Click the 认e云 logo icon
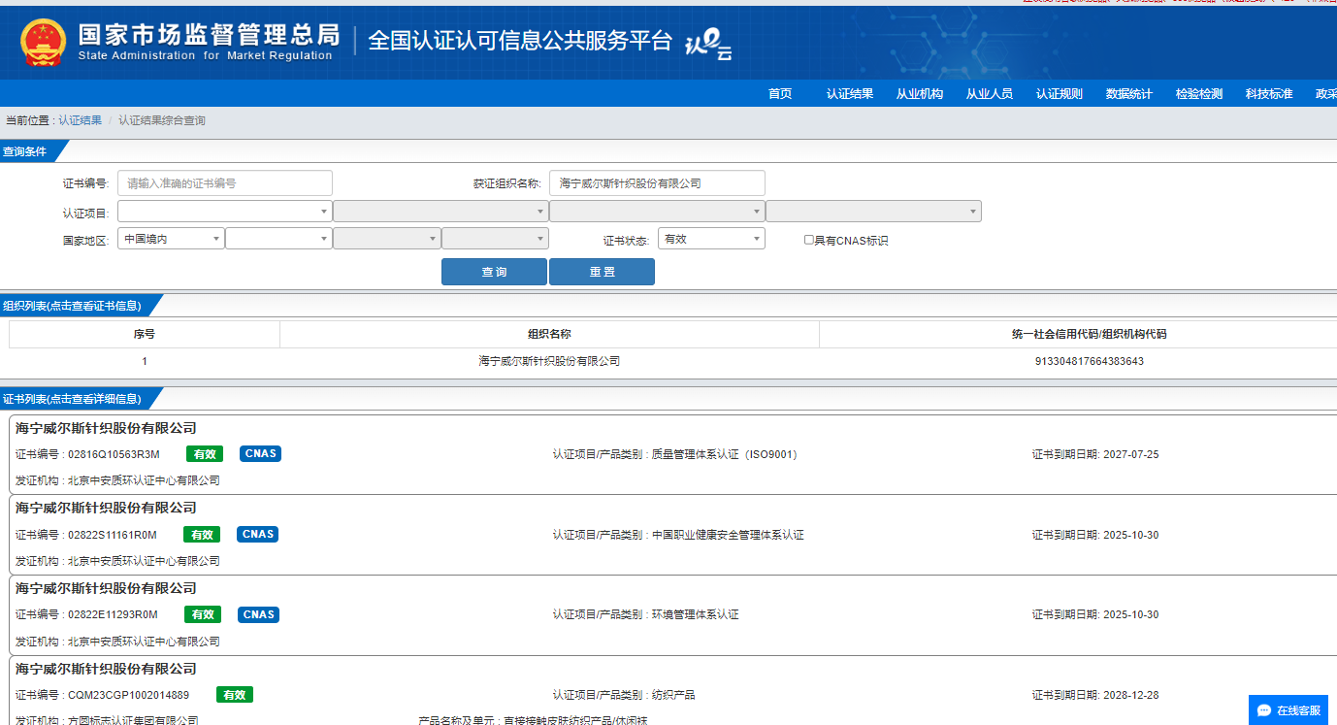This screenshot has width=1337, height=725. point(708,45)
